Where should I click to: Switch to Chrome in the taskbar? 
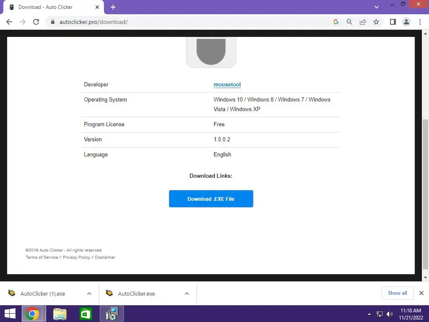point(32,314)
